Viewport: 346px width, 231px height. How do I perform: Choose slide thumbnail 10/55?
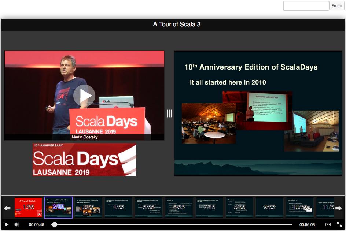click(x=300, y=208)
